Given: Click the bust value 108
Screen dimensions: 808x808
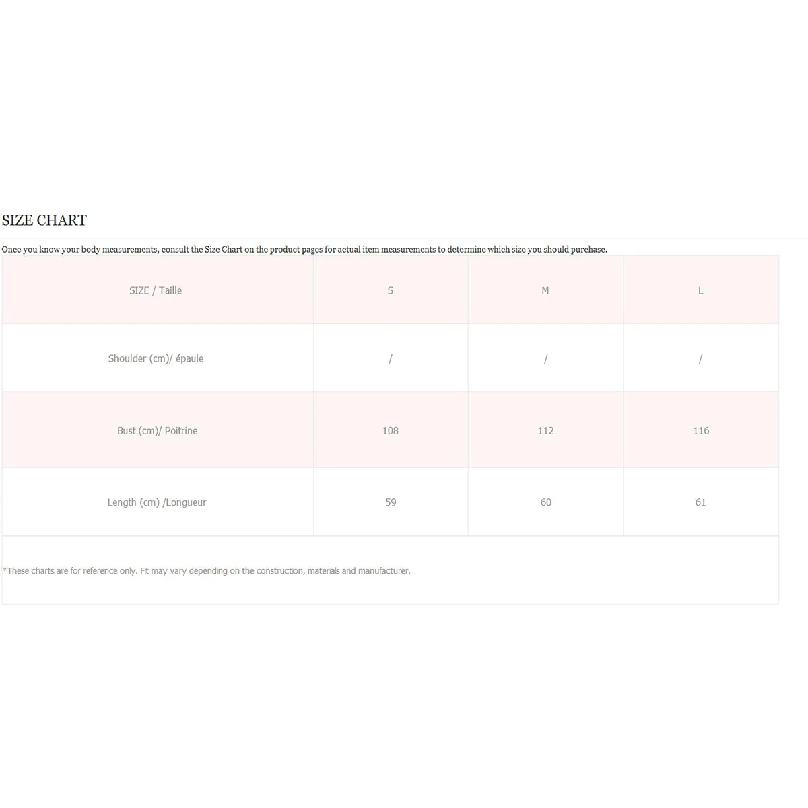Looking at the screenshot, I should (391, 430).
